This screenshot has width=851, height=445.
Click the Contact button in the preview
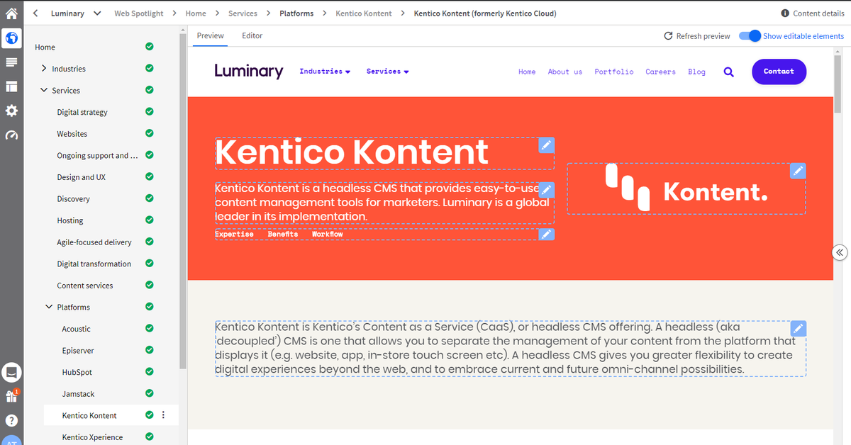(x=779, y=71)
